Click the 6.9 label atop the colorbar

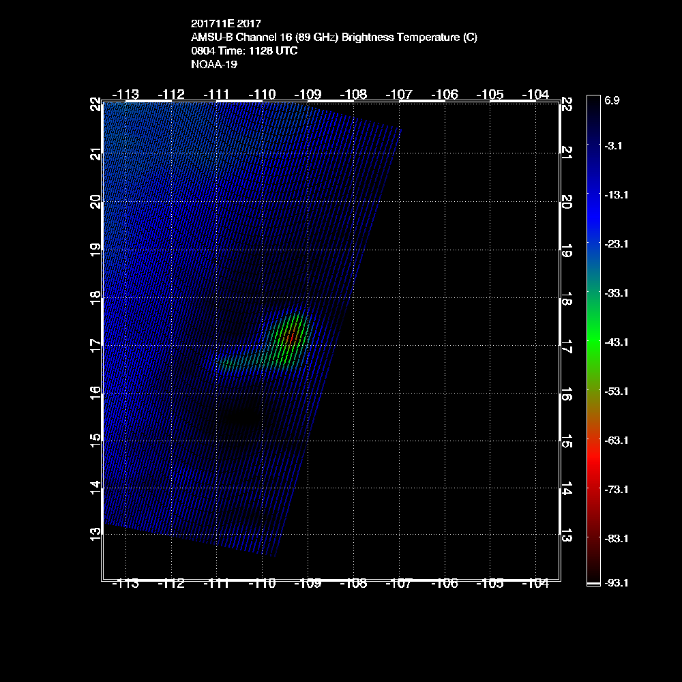pyautogui.click(x=612, y=100)
